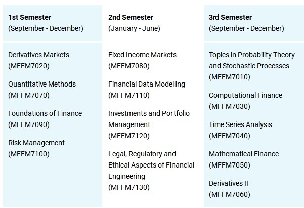Viewport: 304px width, 208px height.
Task: Click the January - June date range
Action: [x=134, y=28]
